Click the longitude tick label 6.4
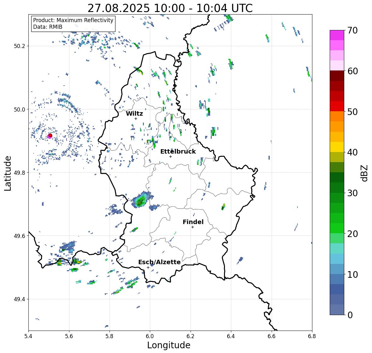The width and height of the screenshot is (372, 353). pos(231,336)
